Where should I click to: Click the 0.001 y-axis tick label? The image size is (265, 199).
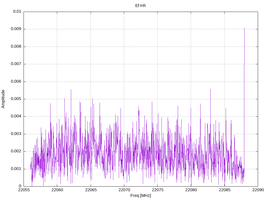[16, 169]
